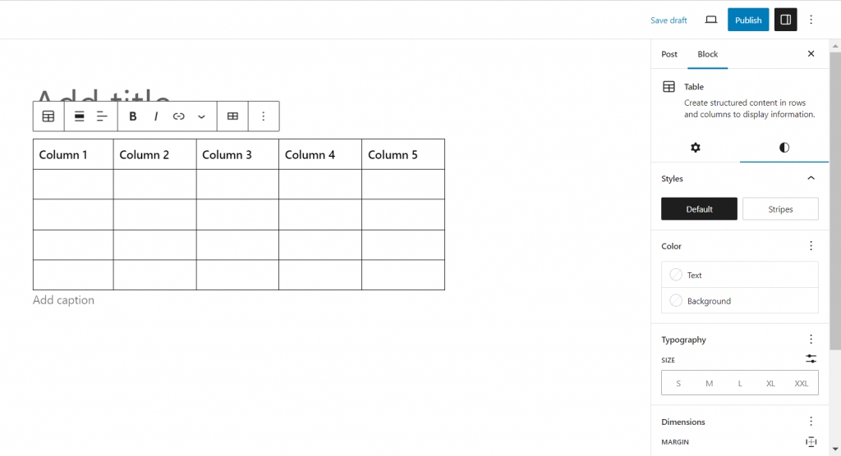This screenshot has height=456, width=841.
Task: Change text alignment from block toolbar
Action: coord(102,116)
